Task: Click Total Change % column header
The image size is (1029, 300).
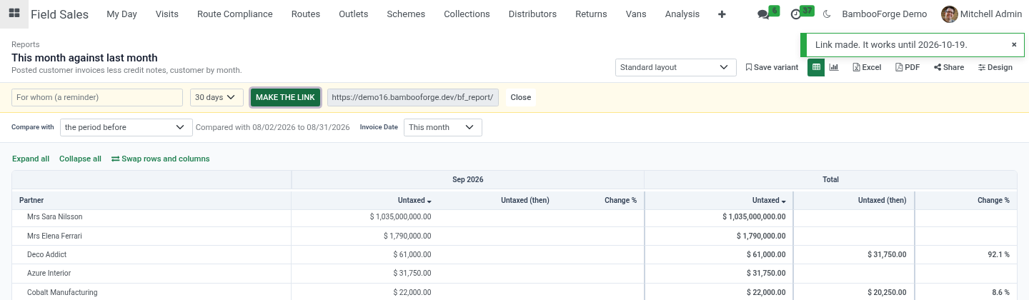Action: pos(965,200)
